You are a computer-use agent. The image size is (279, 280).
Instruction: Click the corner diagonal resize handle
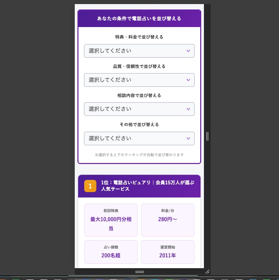pos(207,272)
